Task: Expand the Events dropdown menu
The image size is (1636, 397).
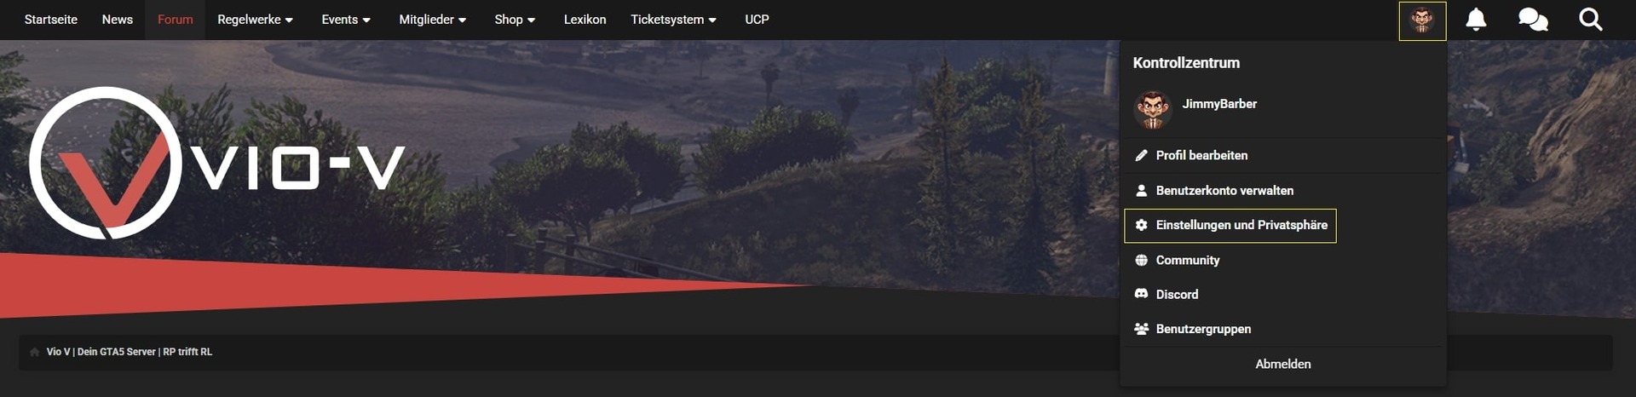Action: coord(346,20)
